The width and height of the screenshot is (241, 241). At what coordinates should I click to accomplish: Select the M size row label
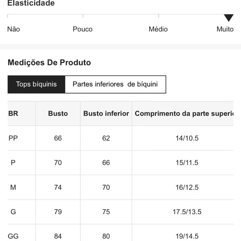click(x=13, y=188)
